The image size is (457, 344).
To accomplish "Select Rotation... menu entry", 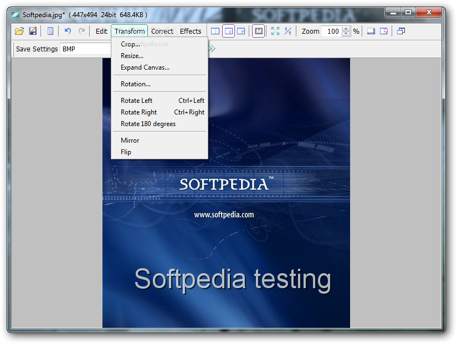I will 160,84.
